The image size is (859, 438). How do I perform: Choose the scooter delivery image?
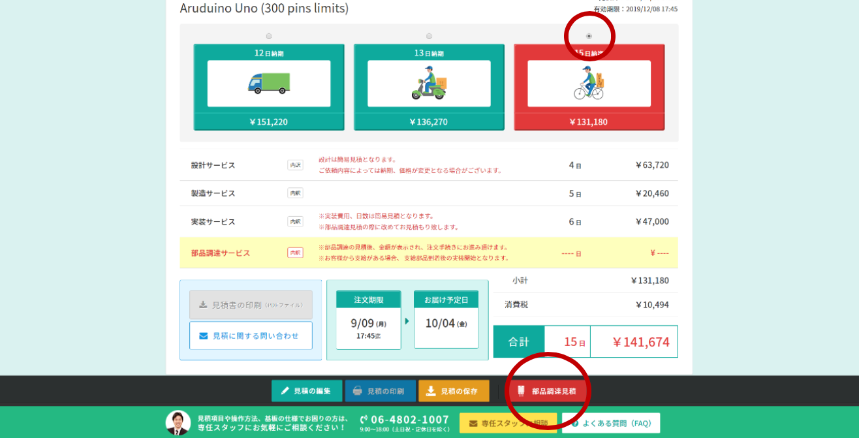429,84
